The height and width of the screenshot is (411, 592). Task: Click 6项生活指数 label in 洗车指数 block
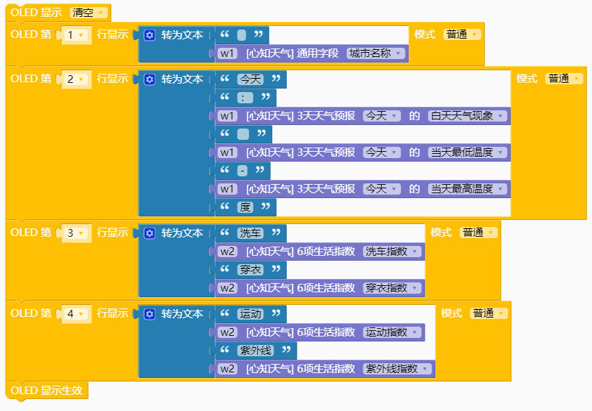[326, 252]
